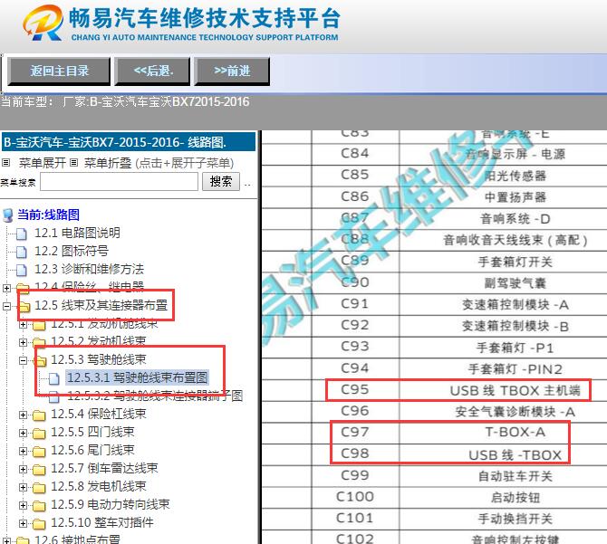607x544 pixels.
Task: Click the 12.5.5 四门线束 folder icon
Action: 39,433
